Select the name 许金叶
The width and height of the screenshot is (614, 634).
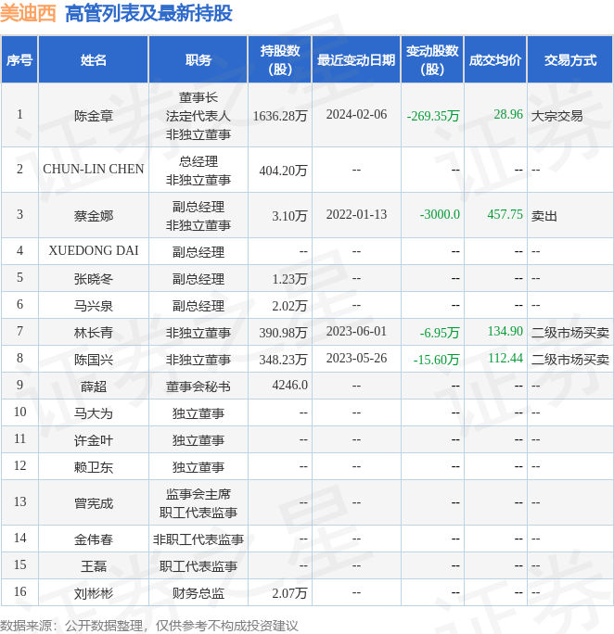(94, 440)
